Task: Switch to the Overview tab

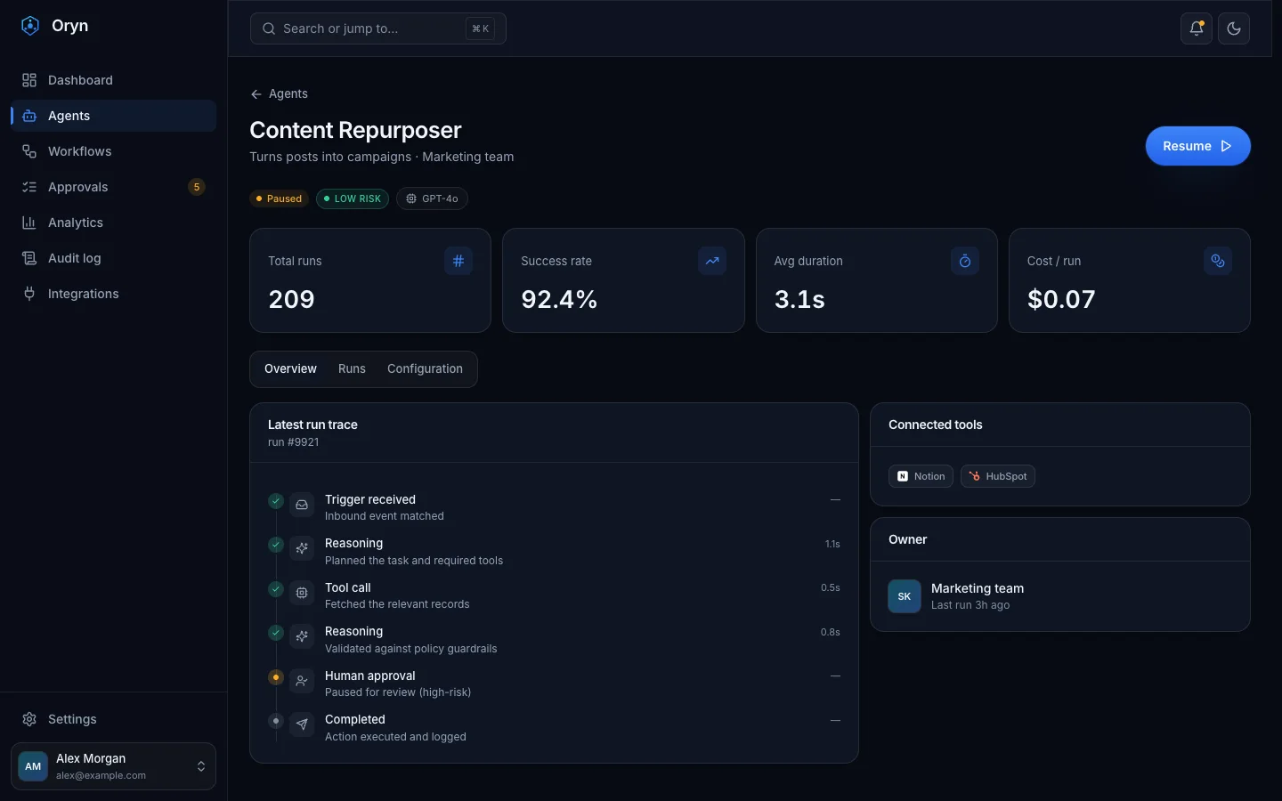Action: [x=290, y=368]
